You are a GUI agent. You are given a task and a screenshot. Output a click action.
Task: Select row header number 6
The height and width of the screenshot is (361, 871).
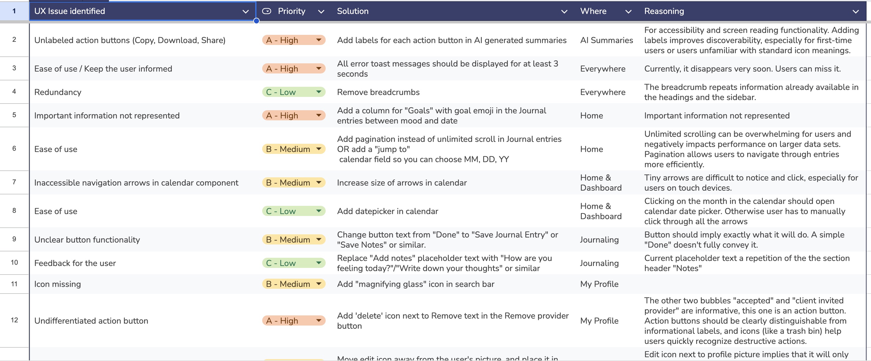(14, 149)
